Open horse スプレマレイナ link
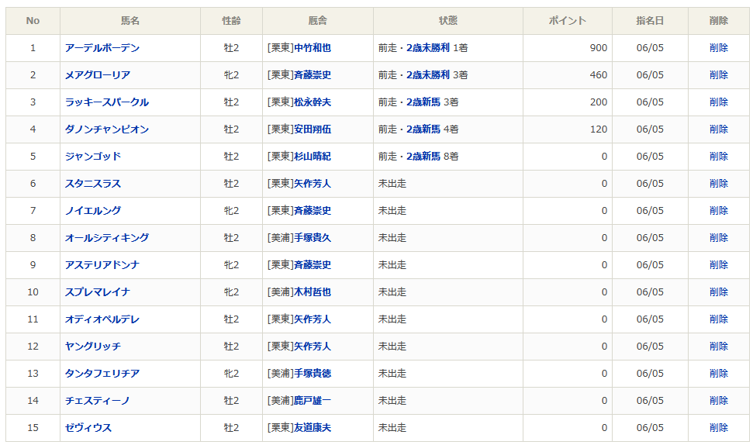 98,291
